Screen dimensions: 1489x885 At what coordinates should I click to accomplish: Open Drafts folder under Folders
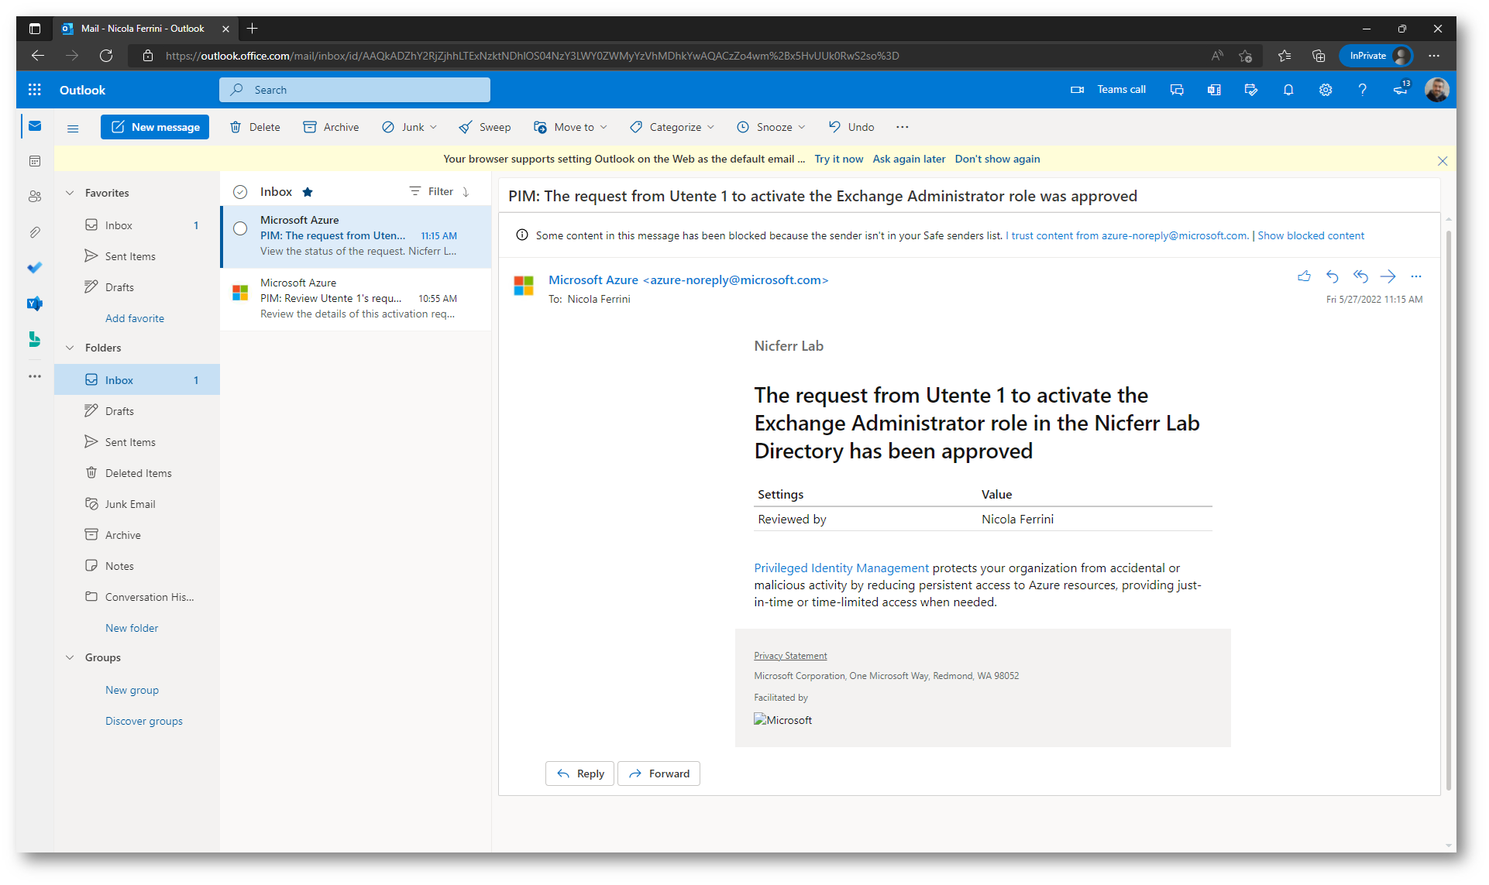pos(137,411)
